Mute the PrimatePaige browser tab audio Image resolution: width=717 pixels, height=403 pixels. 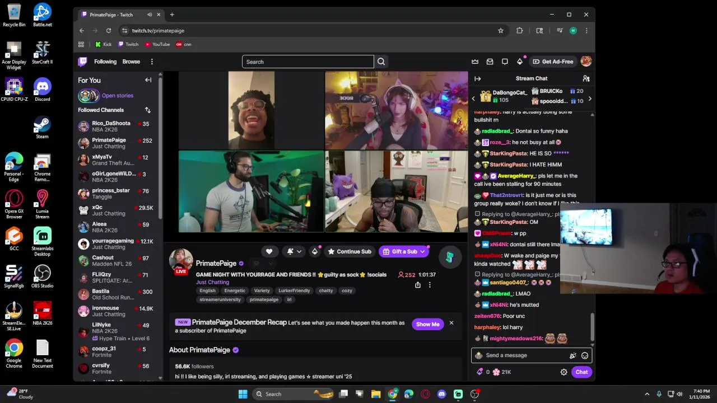click(149, 15)
